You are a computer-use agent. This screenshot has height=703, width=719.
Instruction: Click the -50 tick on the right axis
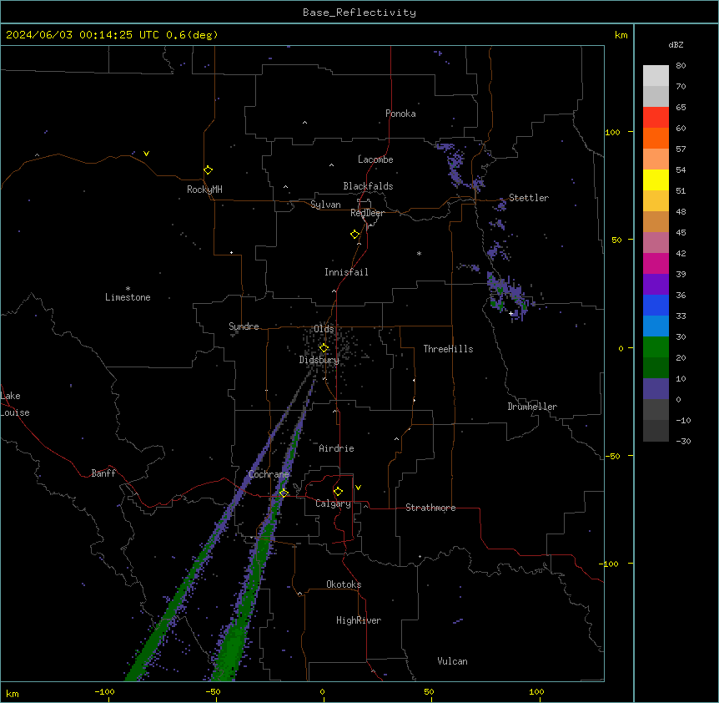[612, 456]
